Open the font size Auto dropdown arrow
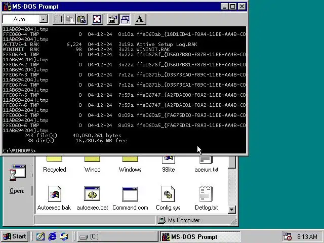324x243 pixels. [x=44, y=19]
